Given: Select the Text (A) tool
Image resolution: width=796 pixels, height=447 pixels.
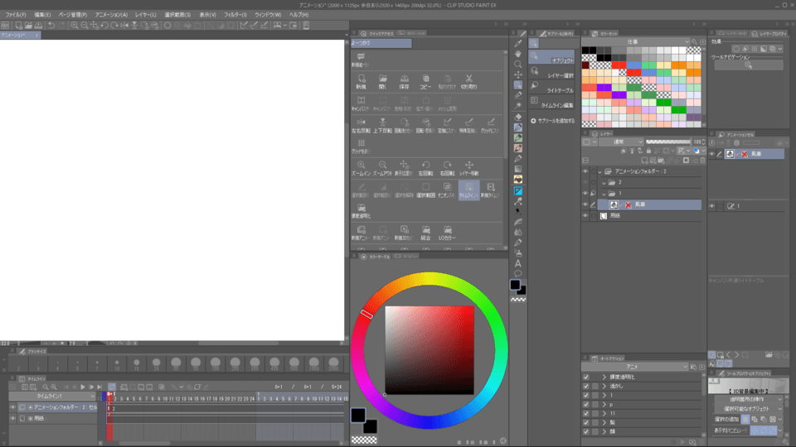Looking at the screenshot, I should [517, 263].
